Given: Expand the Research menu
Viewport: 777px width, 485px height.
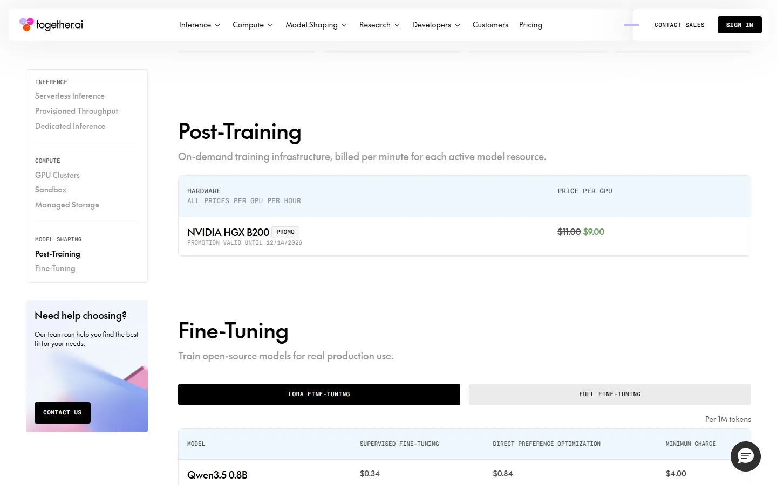Looking at the screenshot, I should (380, 25).
